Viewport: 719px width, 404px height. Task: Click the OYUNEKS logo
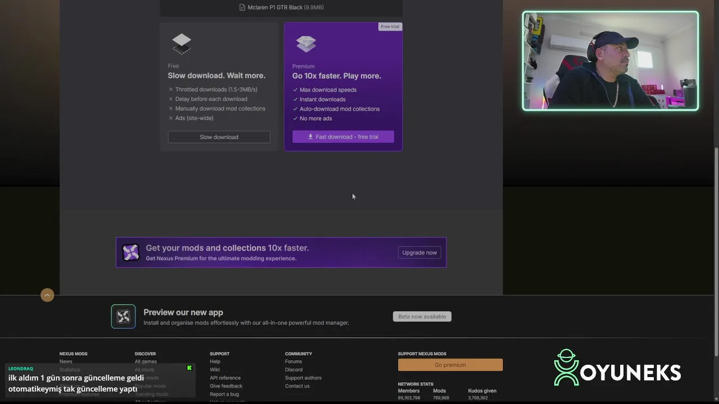617,368
